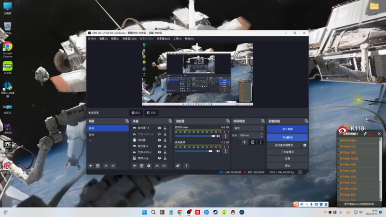Open source 属性 properties button
This screenshot has width=386, height=217.
(136, 113)
